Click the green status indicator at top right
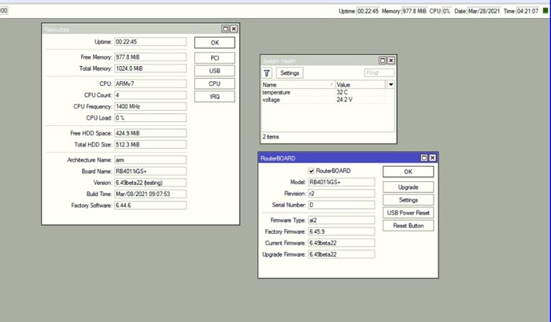 (546, 12)
